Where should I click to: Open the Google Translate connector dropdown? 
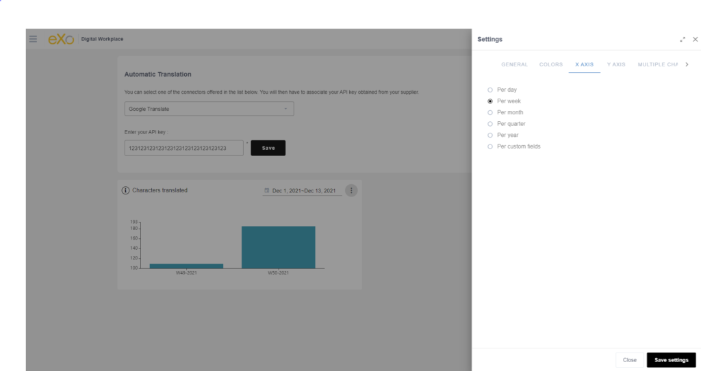click(209, 109)
